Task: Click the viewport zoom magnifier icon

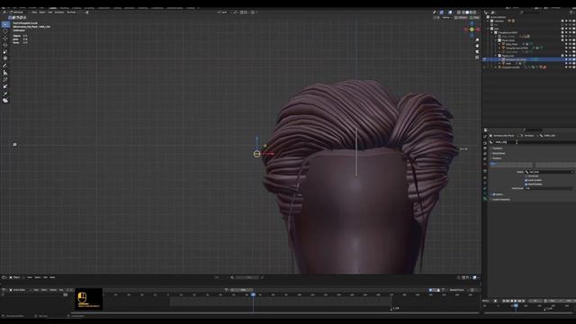Action: (x=477, y=40)
